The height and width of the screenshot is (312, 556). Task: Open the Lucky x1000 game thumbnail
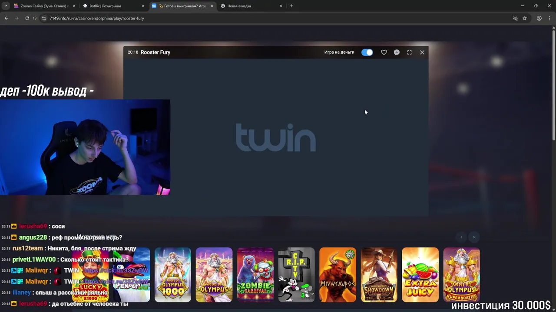[90, 275]
